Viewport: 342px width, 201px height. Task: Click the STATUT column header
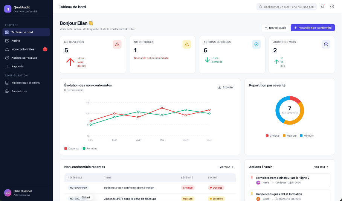click(213, 178)
